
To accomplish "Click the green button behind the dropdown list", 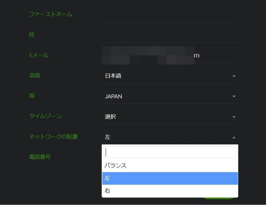I will 219,198.
